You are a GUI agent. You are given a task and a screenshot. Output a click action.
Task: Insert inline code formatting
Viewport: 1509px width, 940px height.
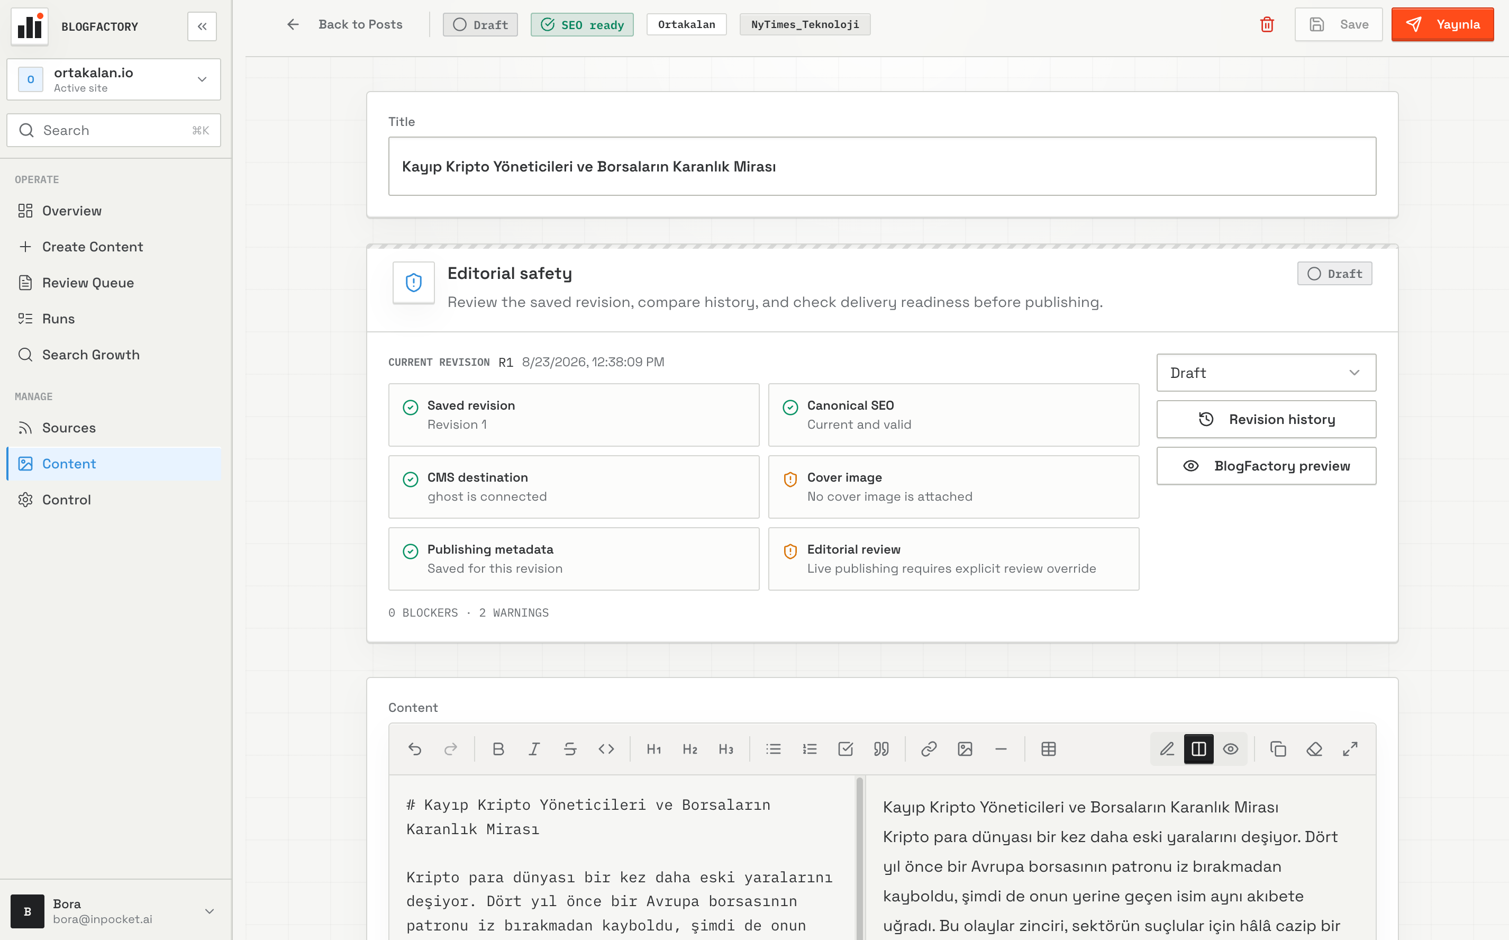point(606,749)
